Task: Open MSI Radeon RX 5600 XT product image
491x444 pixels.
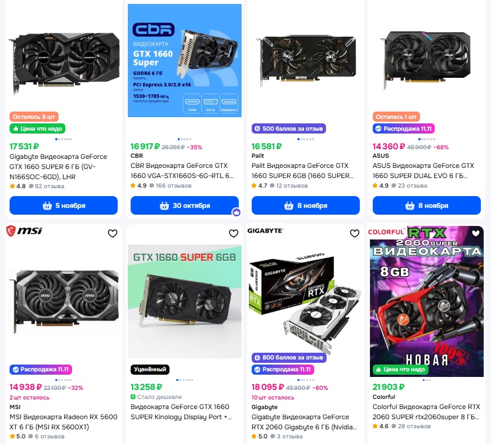Action: [x=64, y=301]
